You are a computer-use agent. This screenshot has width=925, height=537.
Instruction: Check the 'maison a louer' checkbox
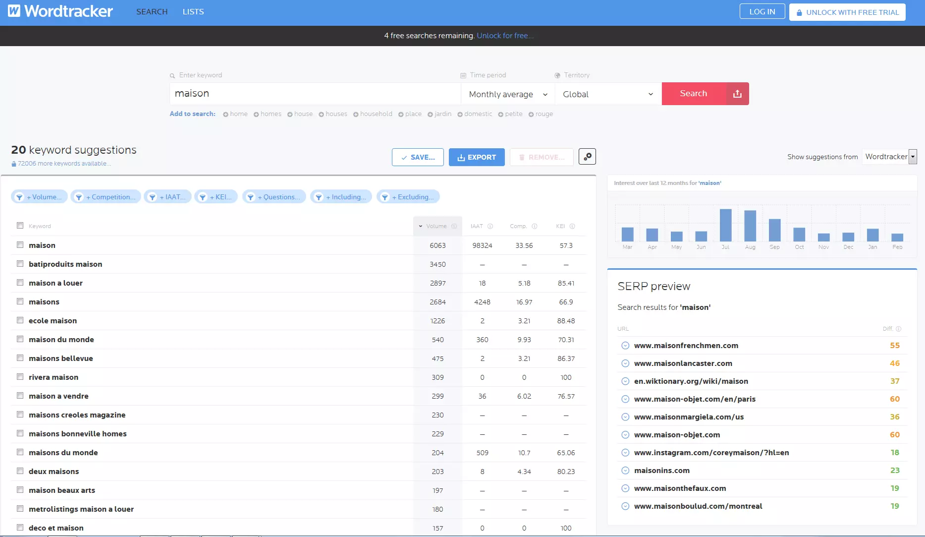pos(20,283)
